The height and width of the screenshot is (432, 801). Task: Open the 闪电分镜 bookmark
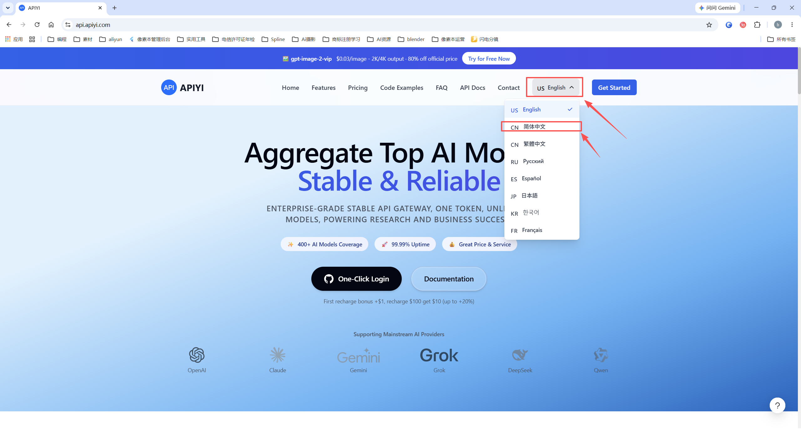pos(484,39)
